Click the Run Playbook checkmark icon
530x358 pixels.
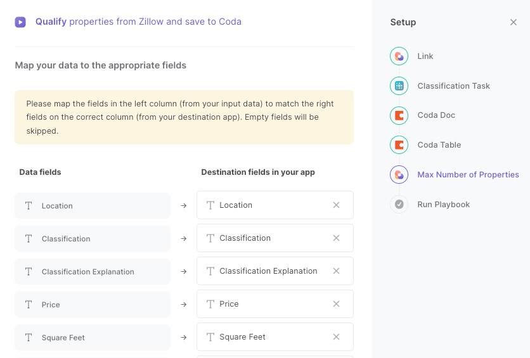click(x=399, y=204)
